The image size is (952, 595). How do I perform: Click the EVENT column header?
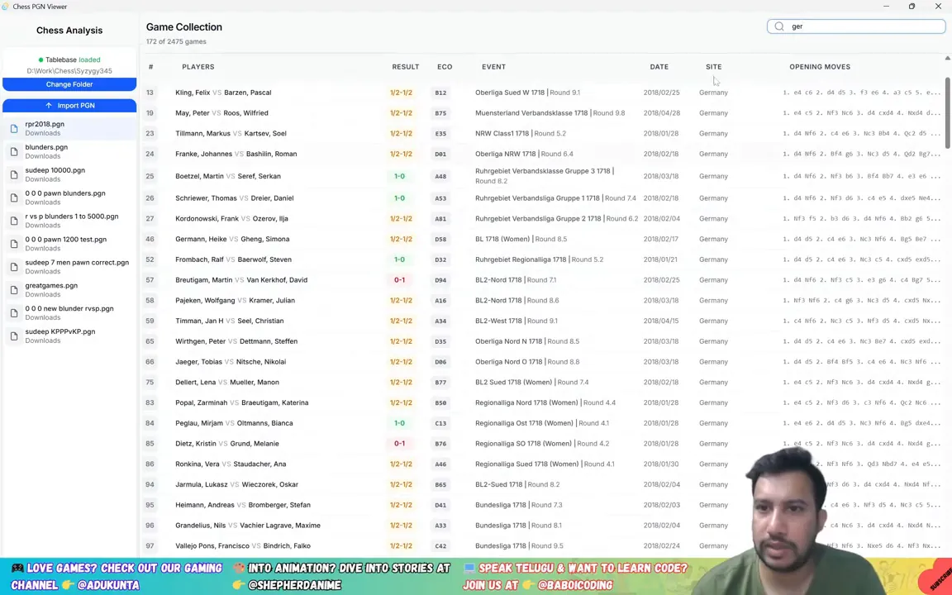493,67
